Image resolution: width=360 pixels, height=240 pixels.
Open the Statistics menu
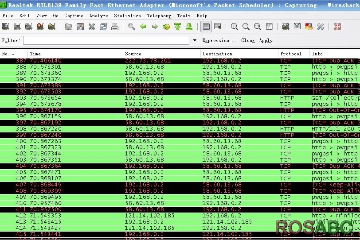point(127,15)
